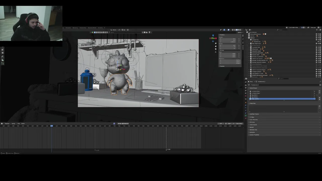Open vertex group specials dropdown arrow
The width and height of the screenshot is (322, 181).
tap(319, 95)
